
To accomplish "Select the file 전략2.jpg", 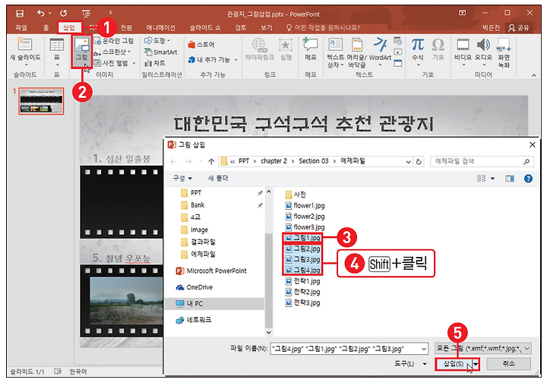I will coord(303,292).
